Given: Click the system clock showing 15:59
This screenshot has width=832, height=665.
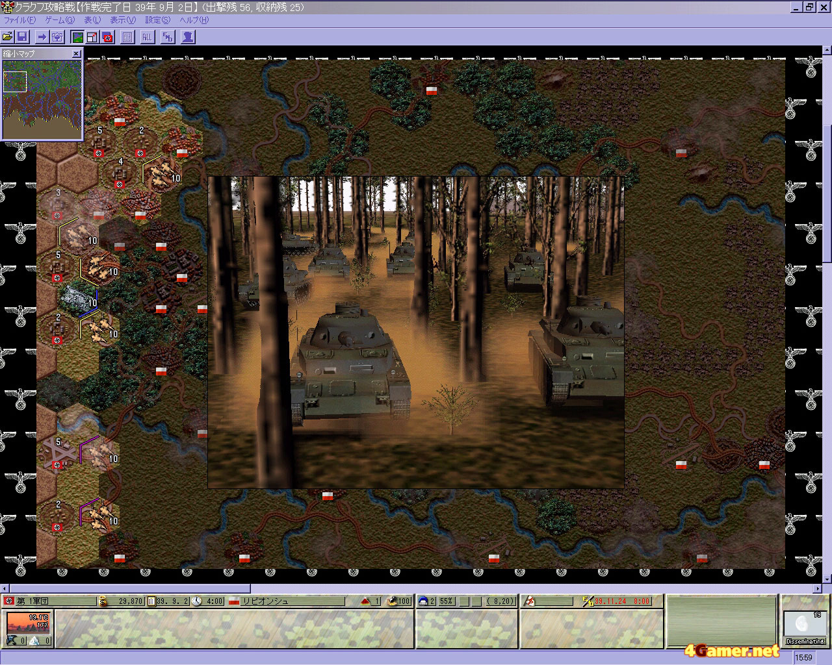Looking at the screenshot, I should tap(804, 658).
